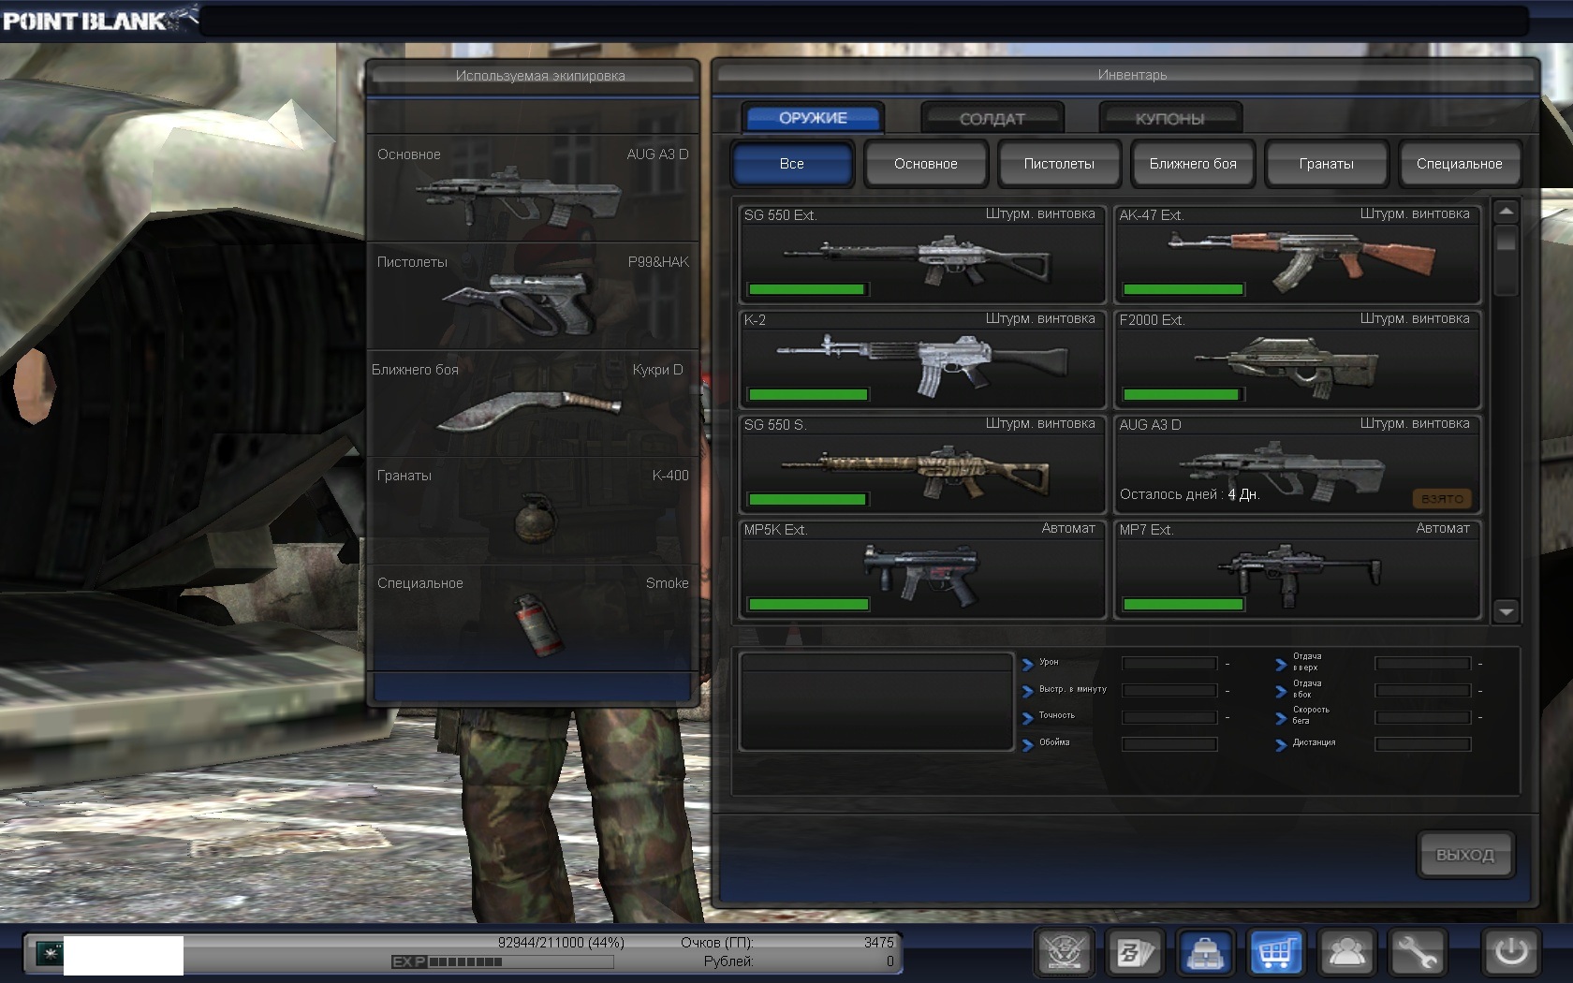Open settings with the wrench icon
Image resolution: width=1573 pixels, height=983 pixels.
point(1417,954)
